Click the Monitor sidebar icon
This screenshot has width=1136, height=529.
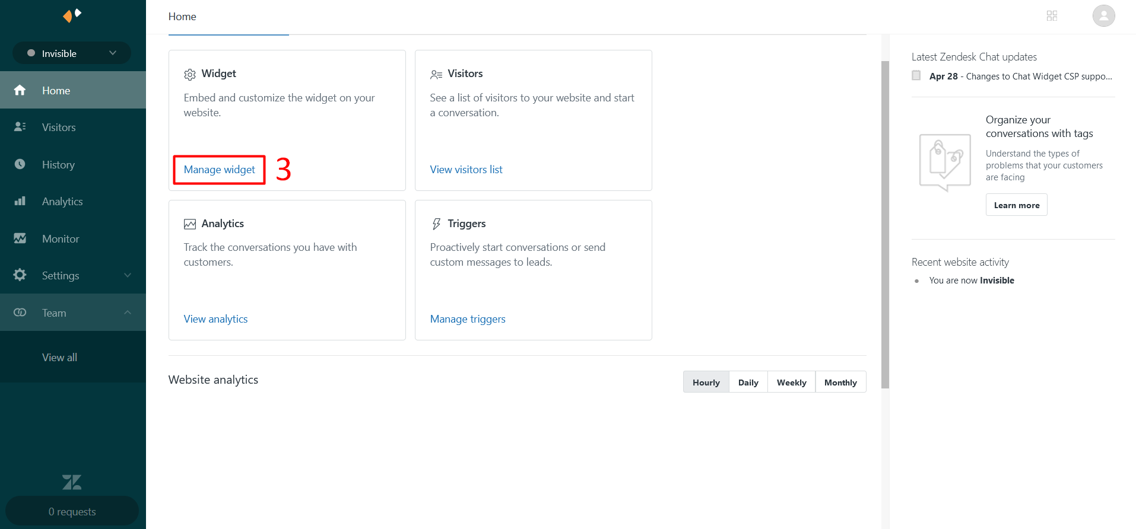20,238
